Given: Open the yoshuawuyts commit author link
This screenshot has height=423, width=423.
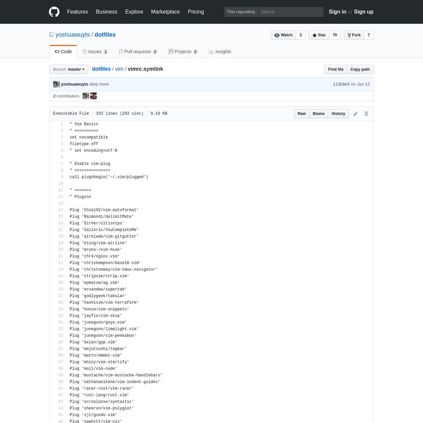Looking at the screenshot, I should (x=74, y=84).
